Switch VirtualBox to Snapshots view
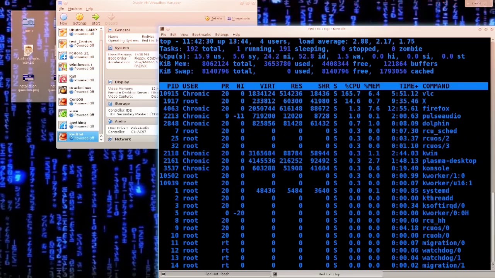 pos(239,19)
